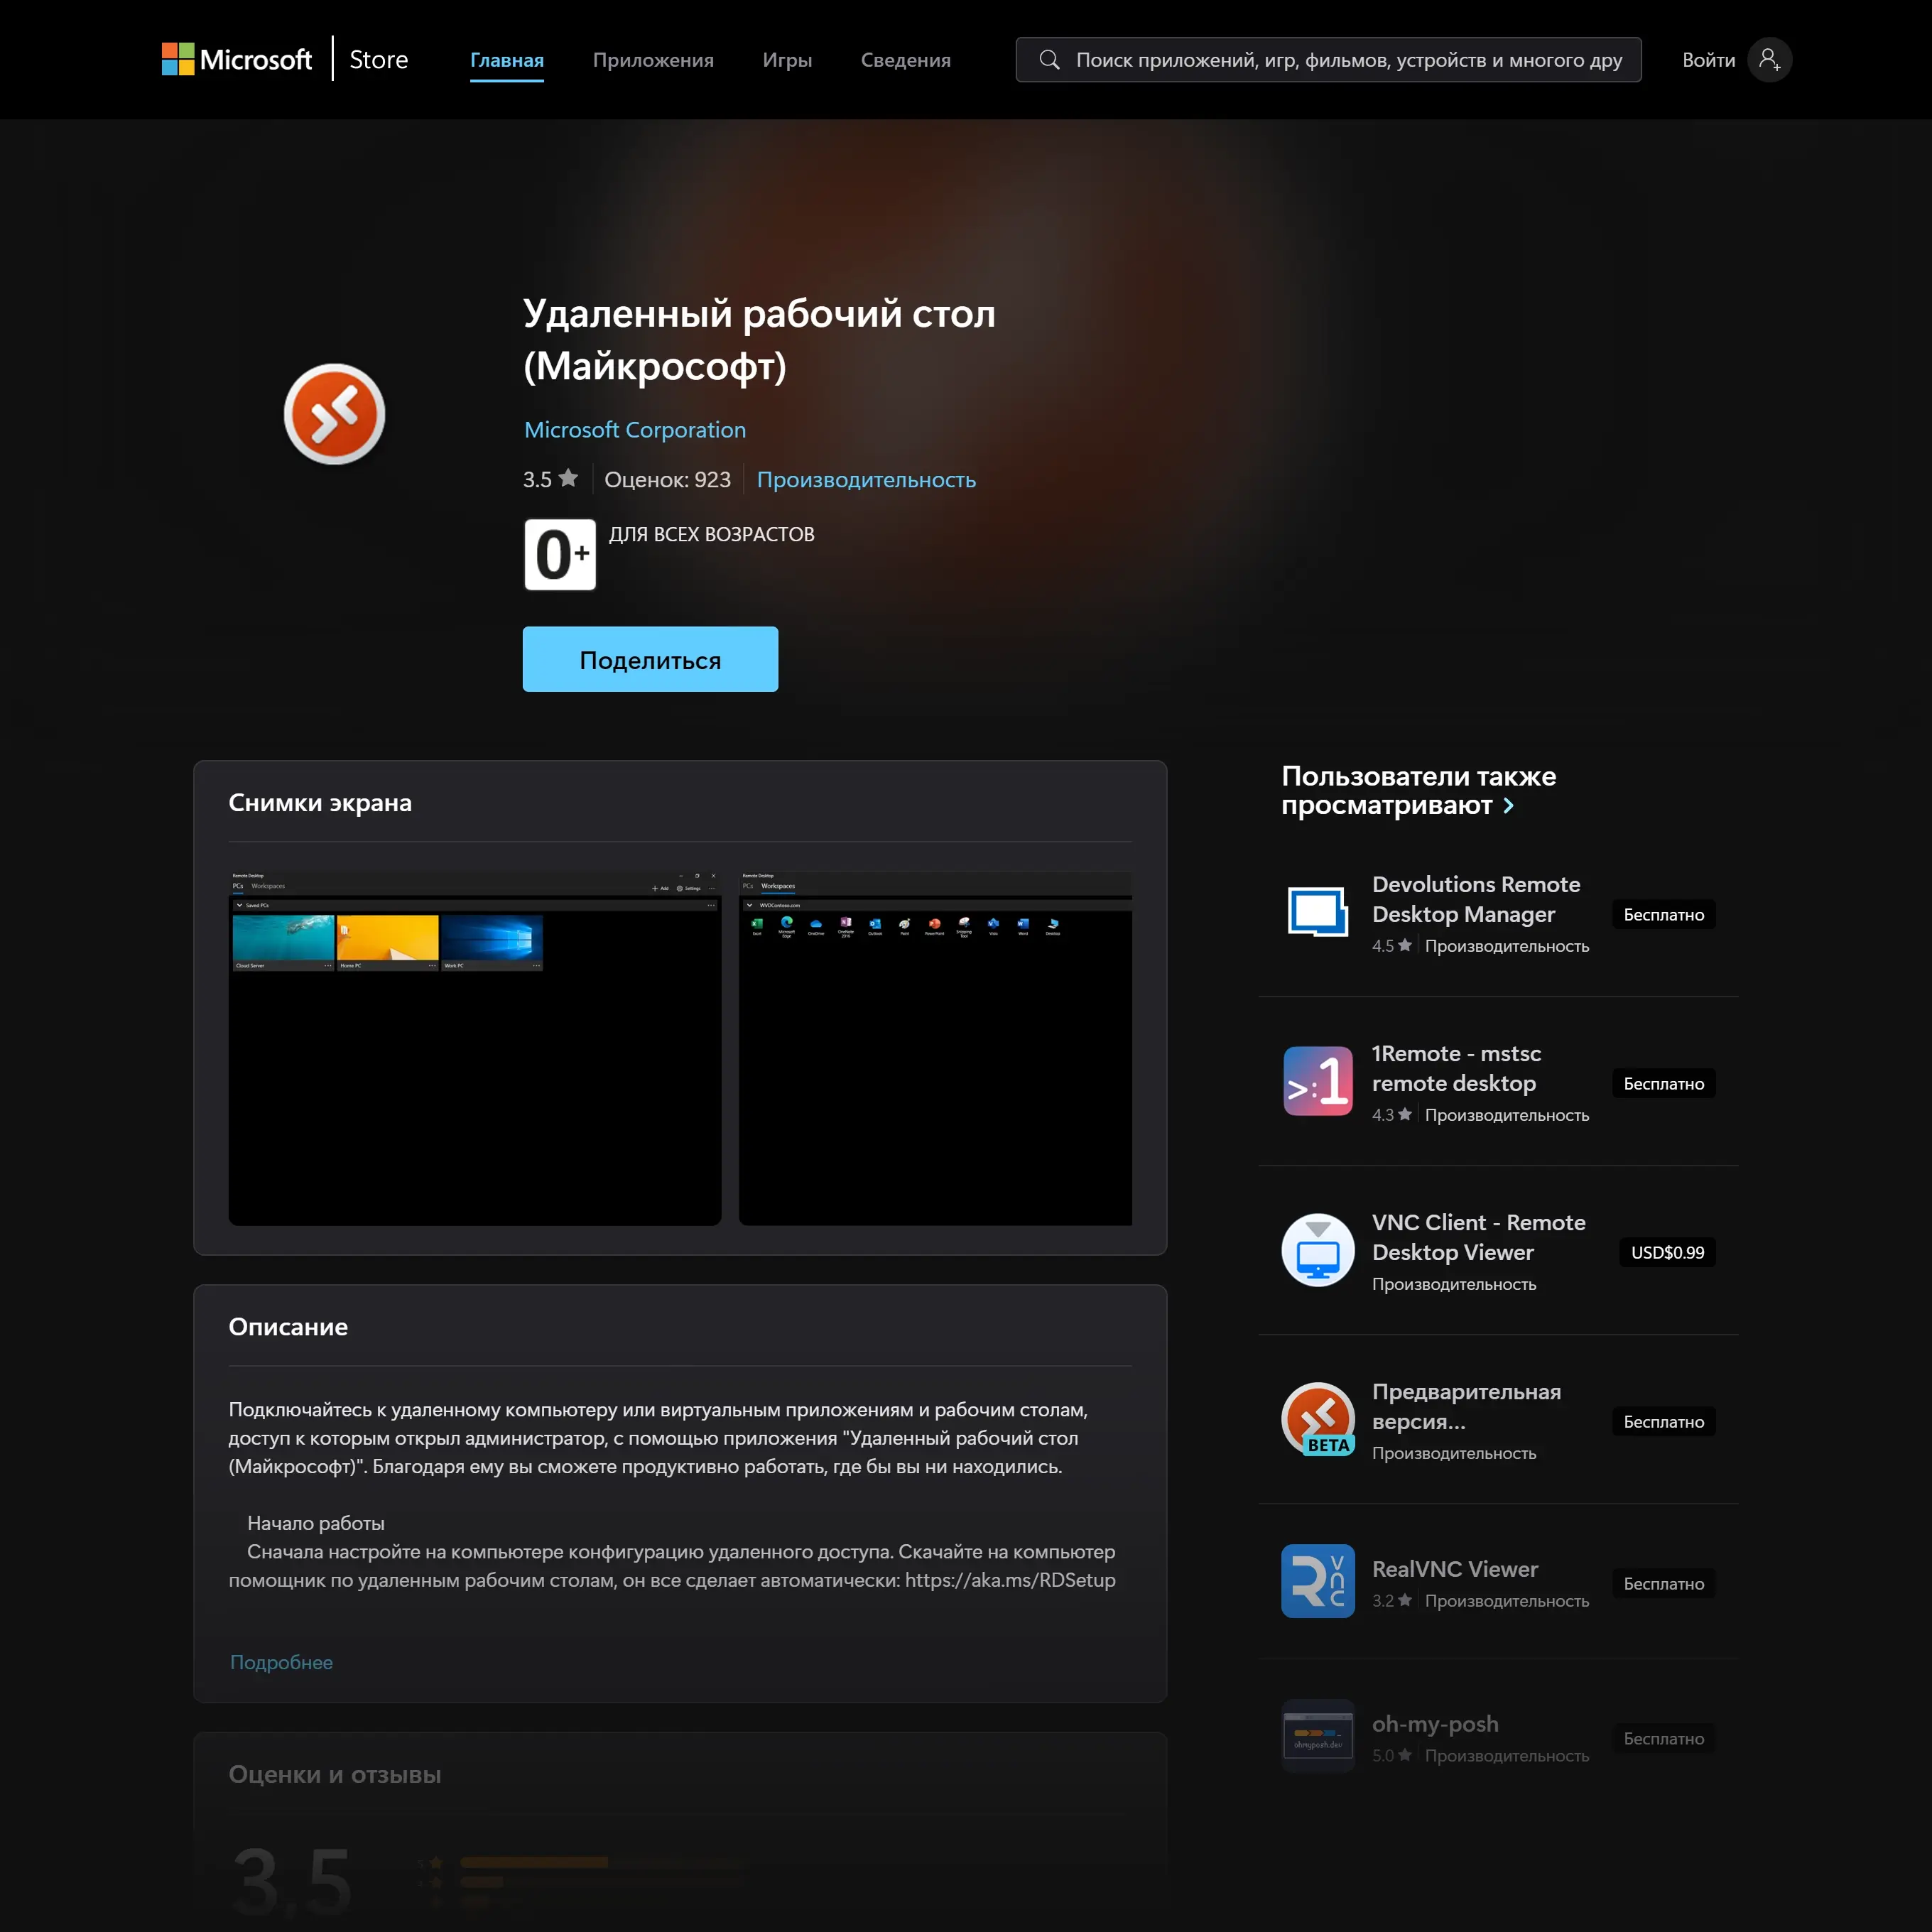Open the Сведения tab
Image resolution: width=1932 pixels, height=1932 pixels.
pos(906,60)
